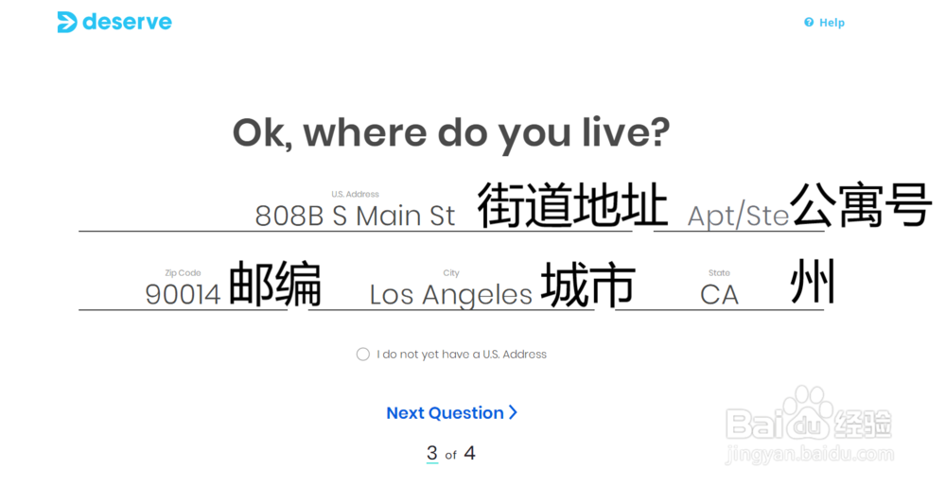946x486 pixels.
Task: Click the step 3 progress indicator
Action: [x=432, y=454]
